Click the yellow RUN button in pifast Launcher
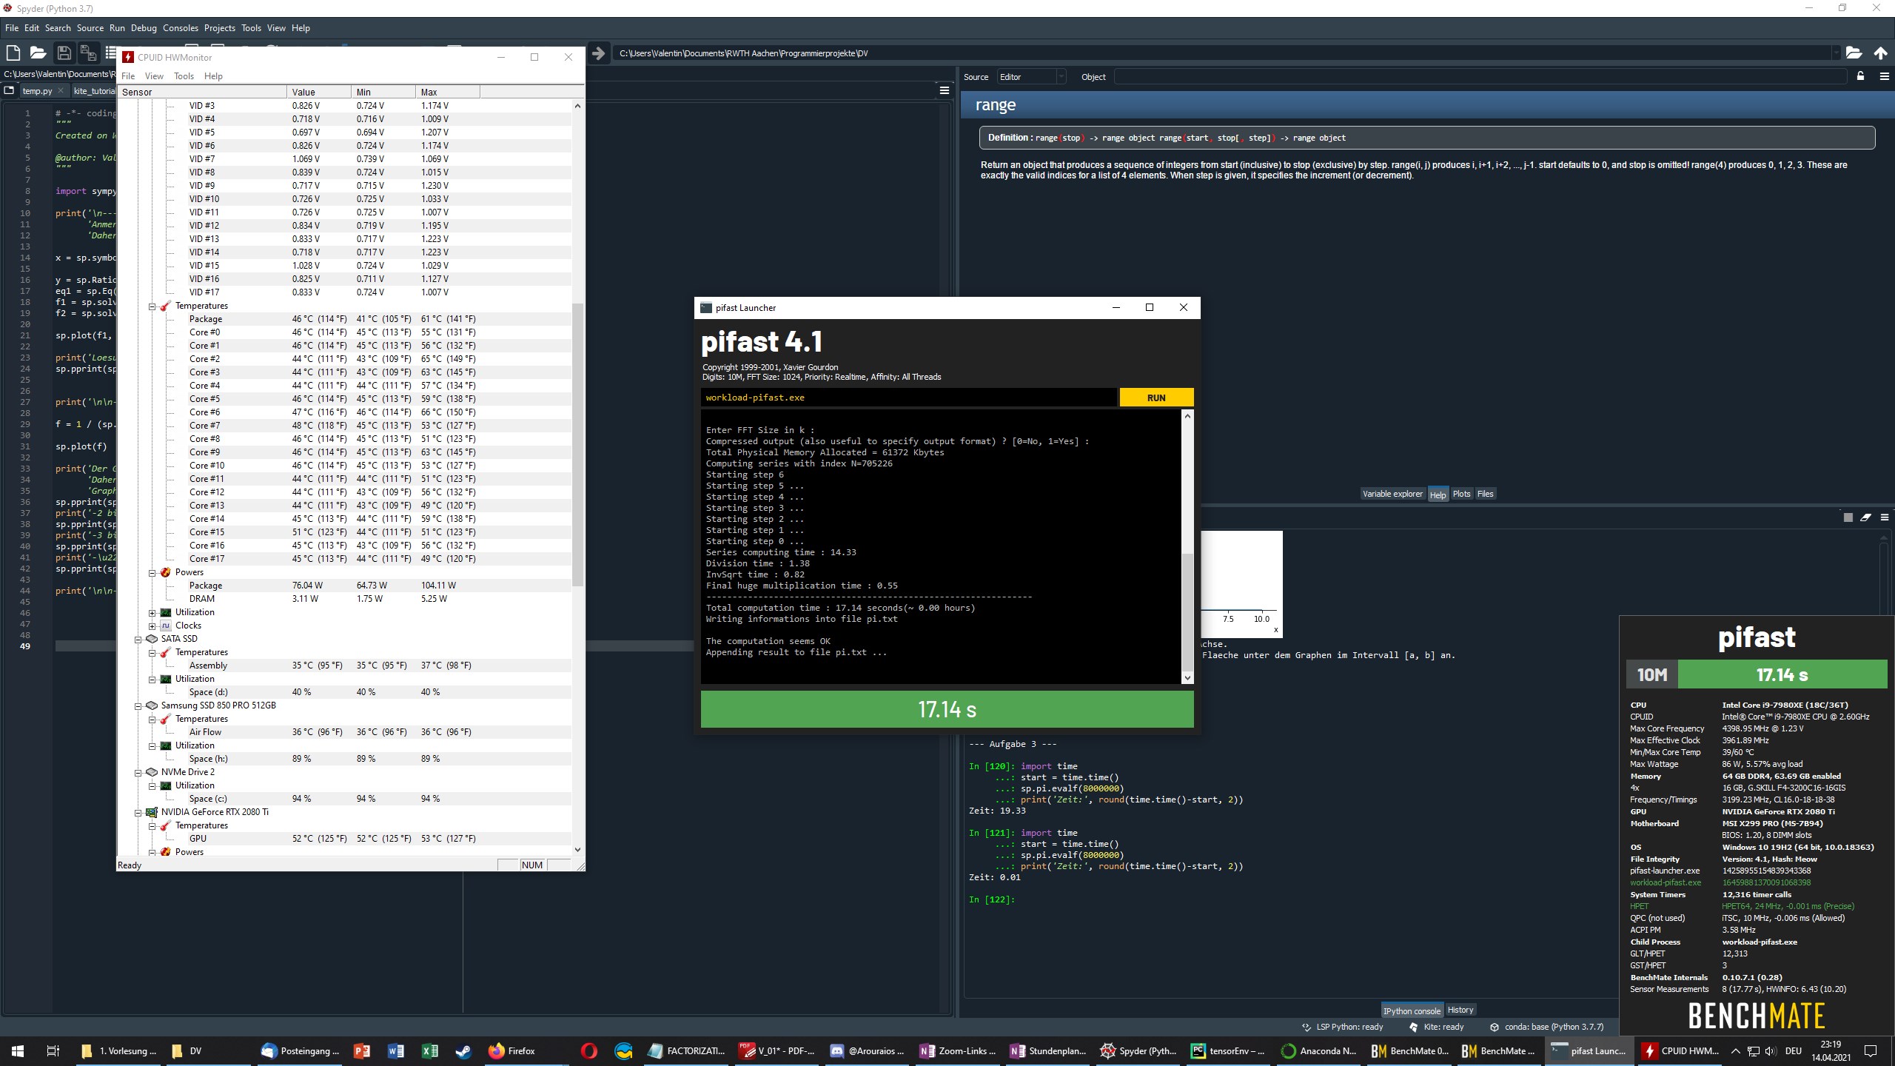The height and width of the screenshot is (1066, 1895). (1156, 398)
